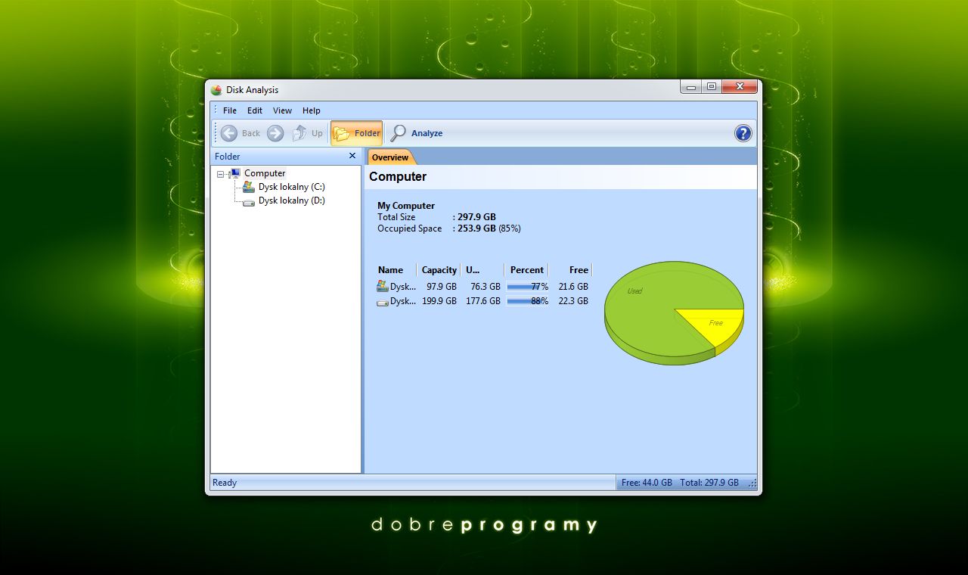Open the View menu
The height and width of the screenshot is (575, 968).
click(282, 110)
